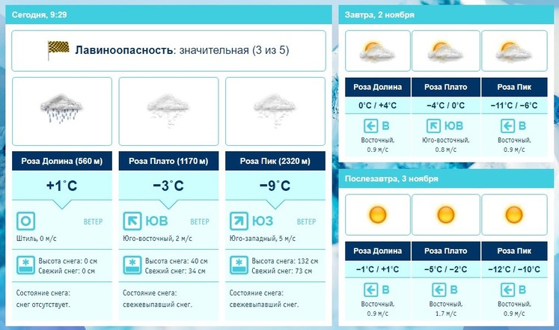Image resolution: width=559 pixels, height=330 pixels.
Task: Click the avalanche danger checkered flag icon
Action: (x=58, y=49)
